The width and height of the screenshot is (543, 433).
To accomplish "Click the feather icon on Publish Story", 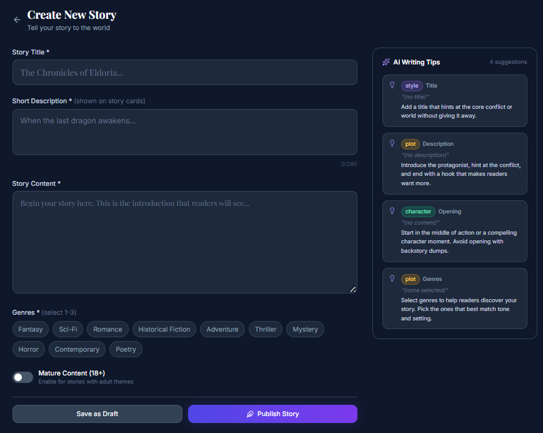I will [250, 414].
